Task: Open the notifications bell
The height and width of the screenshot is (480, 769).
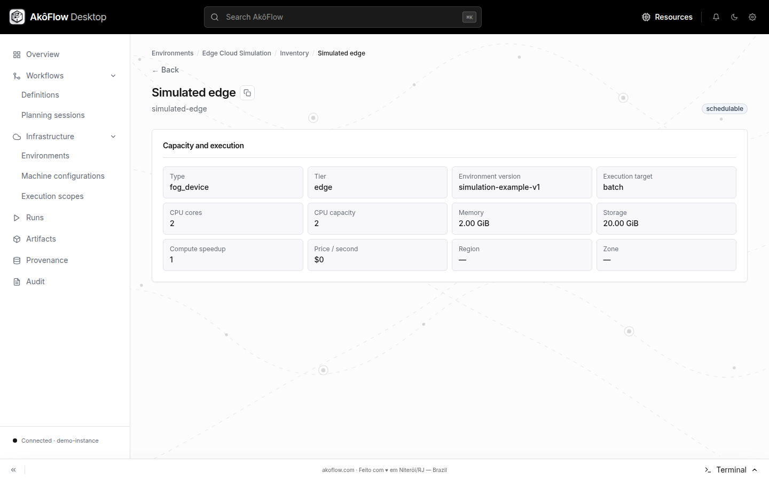Action: (716, 17)
